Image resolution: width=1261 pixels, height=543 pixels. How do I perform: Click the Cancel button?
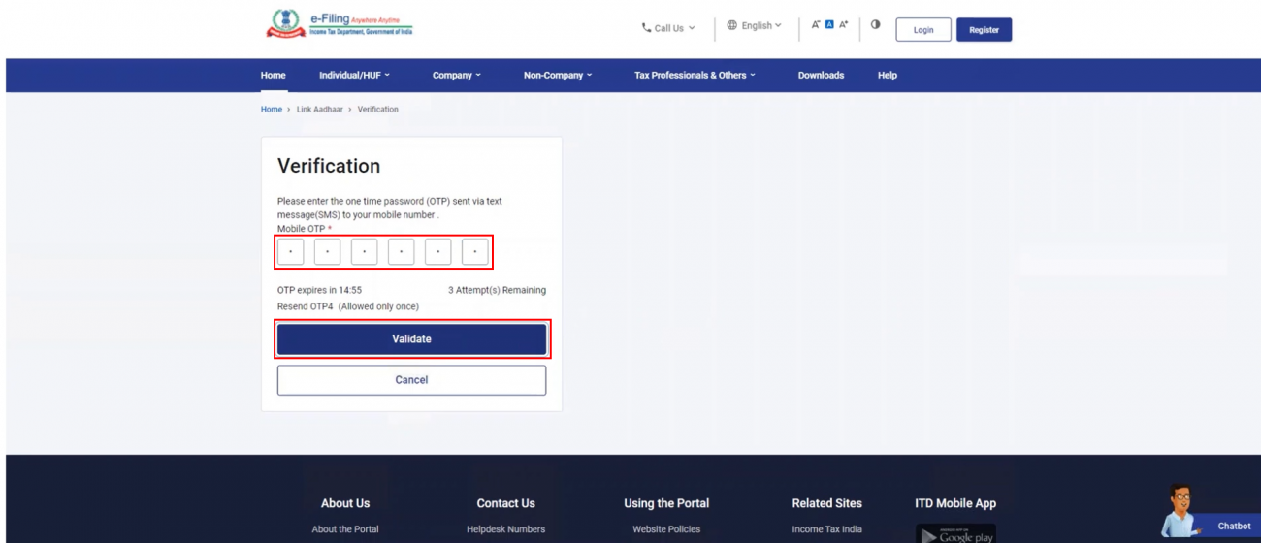point(411,380)
